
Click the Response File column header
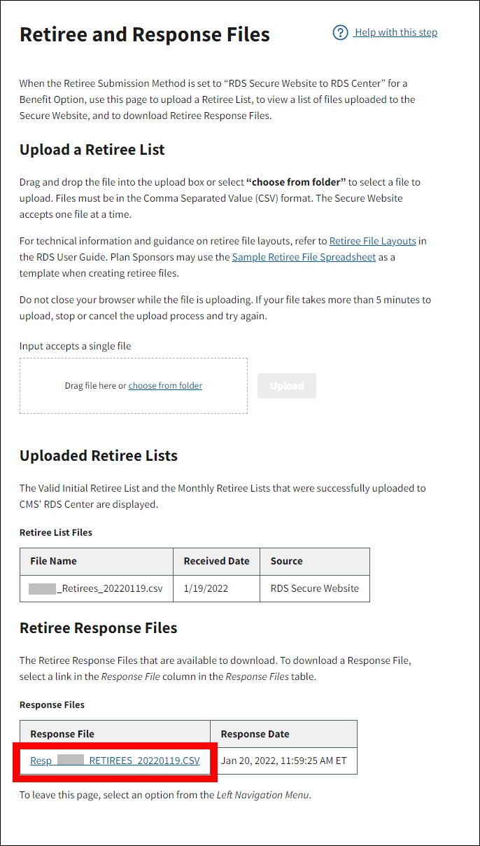tap(62, 734)
